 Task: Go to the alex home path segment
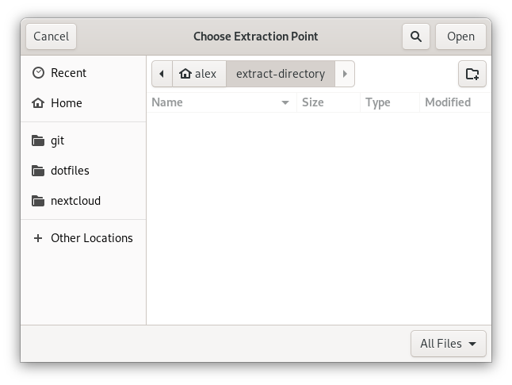199,74
